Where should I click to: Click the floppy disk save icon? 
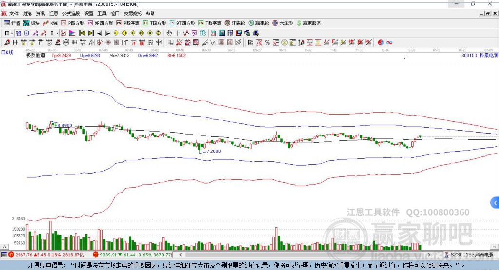tap(239, 33)
